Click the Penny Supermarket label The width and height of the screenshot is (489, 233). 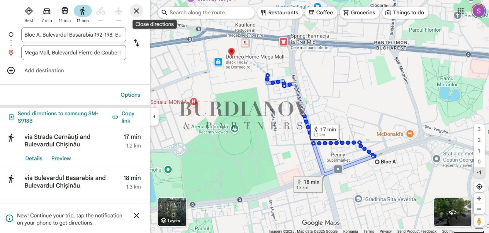[338, 157]
